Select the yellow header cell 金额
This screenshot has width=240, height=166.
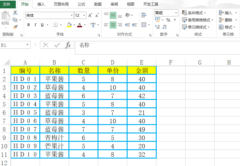[142, 70]
